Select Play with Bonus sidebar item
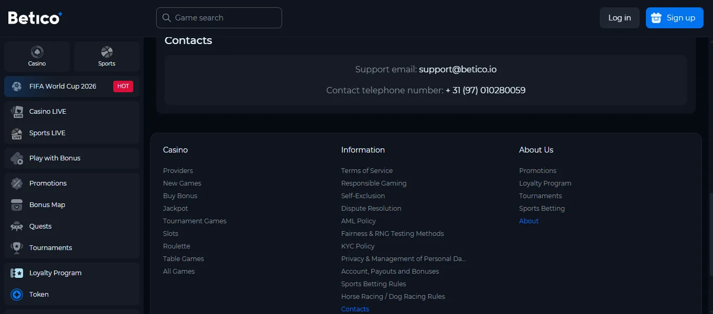The height and width of the screenshot is (314, 713). click(x=72, y=158)
